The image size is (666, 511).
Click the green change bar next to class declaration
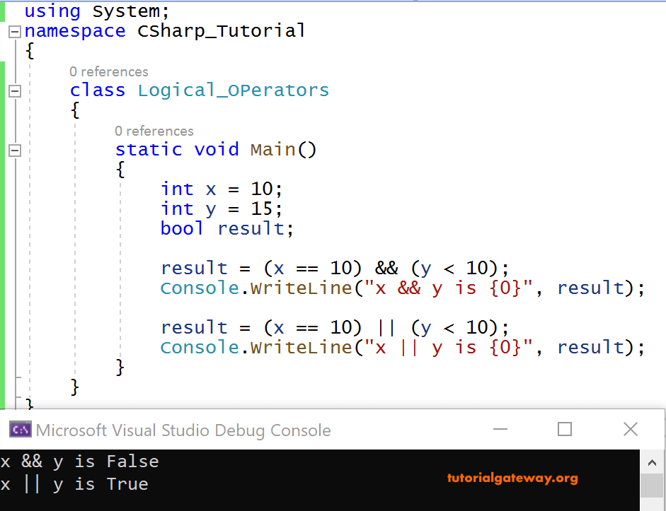pos(3,92)
